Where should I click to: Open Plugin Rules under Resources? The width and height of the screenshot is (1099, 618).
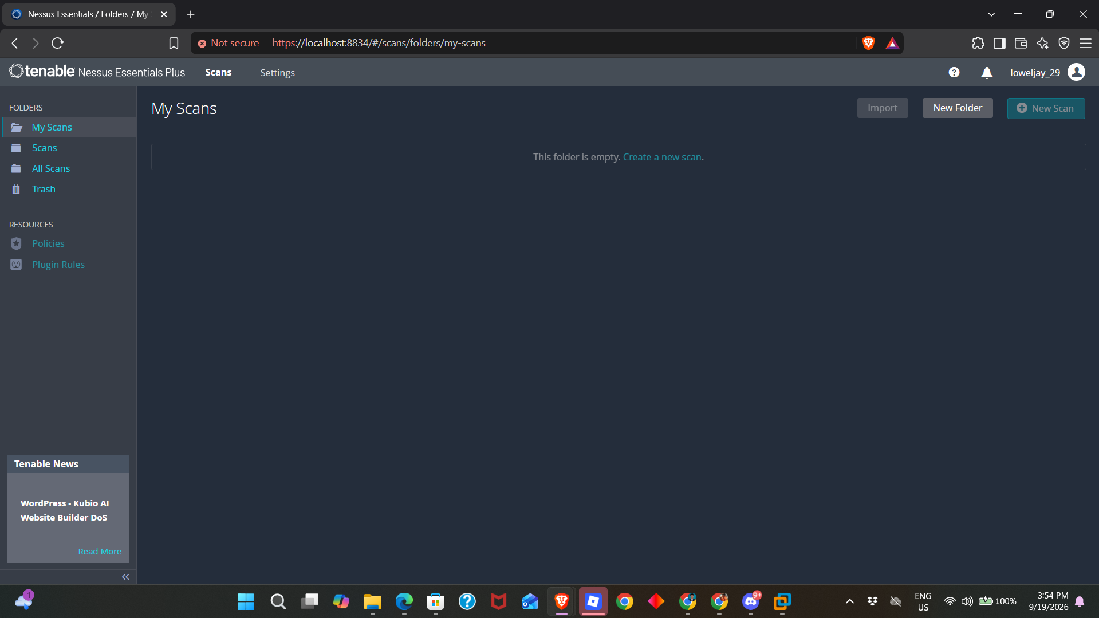coord(58,265)
